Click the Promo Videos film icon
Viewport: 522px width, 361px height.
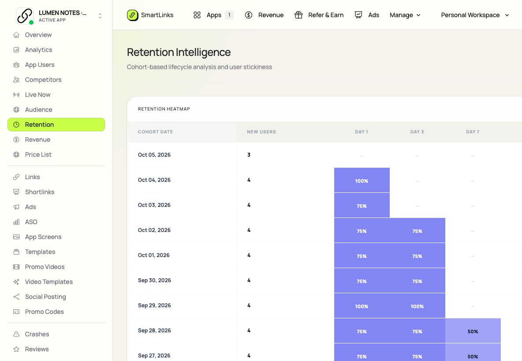16,267
